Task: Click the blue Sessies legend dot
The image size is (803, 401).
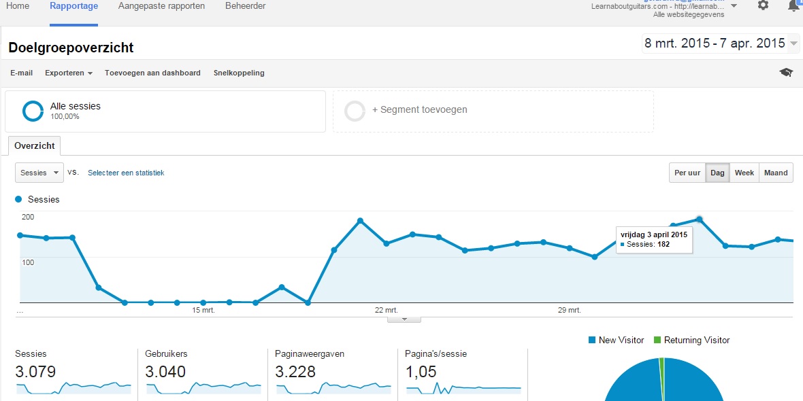Action: (19, 199)
